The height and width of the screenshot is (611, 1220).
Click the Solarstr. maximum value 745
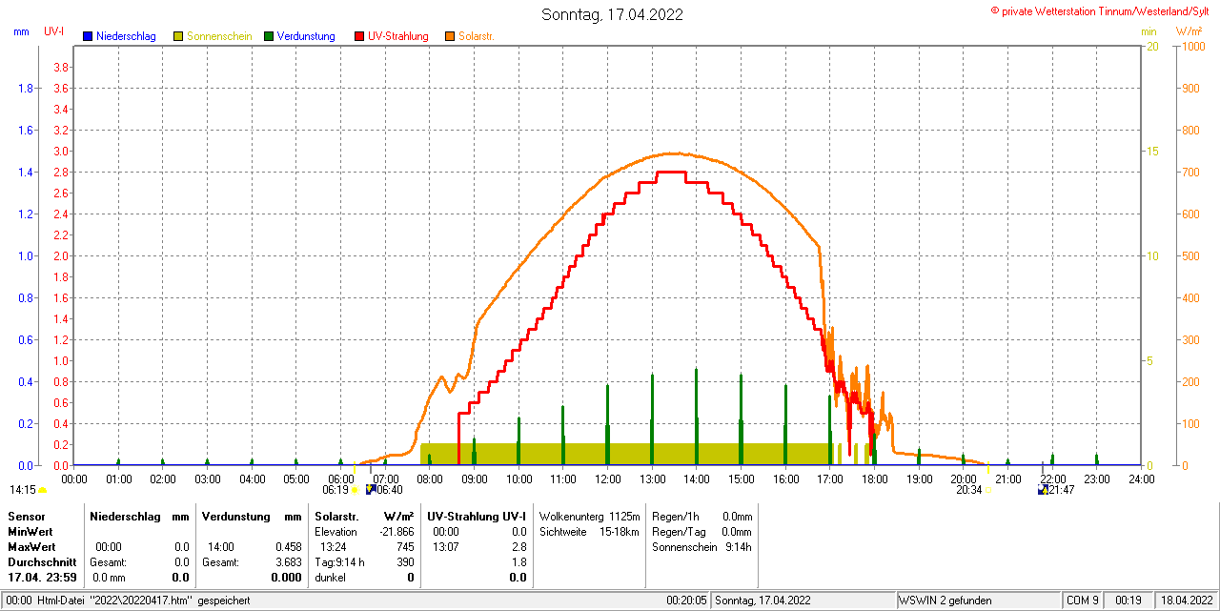405,547
